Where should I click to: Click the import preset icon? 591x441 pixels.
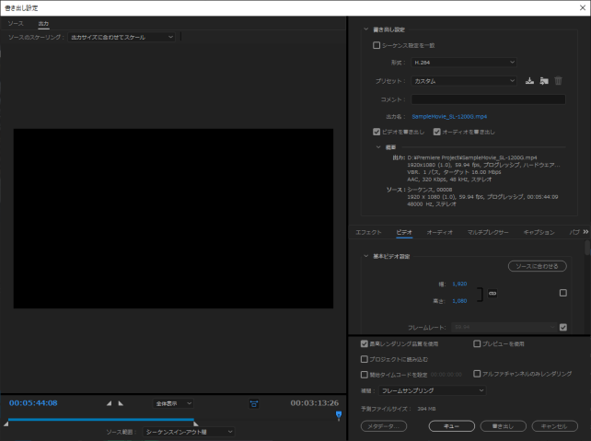[544, 81]
